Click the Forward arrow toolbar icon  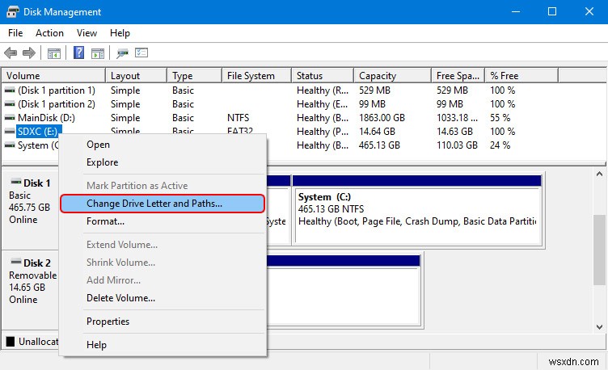tap(29, 53)
